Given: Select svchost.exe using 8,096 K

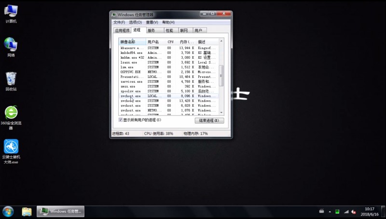Looking at the screenshot, I should pos(168,96).
